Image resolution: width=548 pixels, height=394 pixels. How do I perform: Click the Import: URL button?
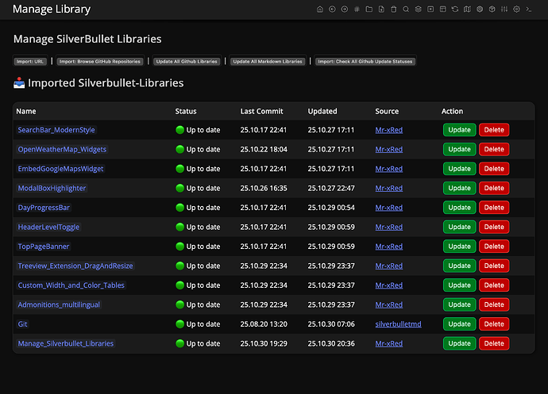pos(30,61)
